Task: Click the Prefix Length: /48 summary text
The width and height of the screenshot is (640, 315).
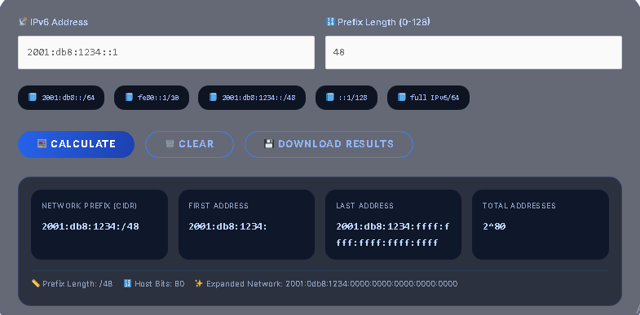Action: [77, 283]
